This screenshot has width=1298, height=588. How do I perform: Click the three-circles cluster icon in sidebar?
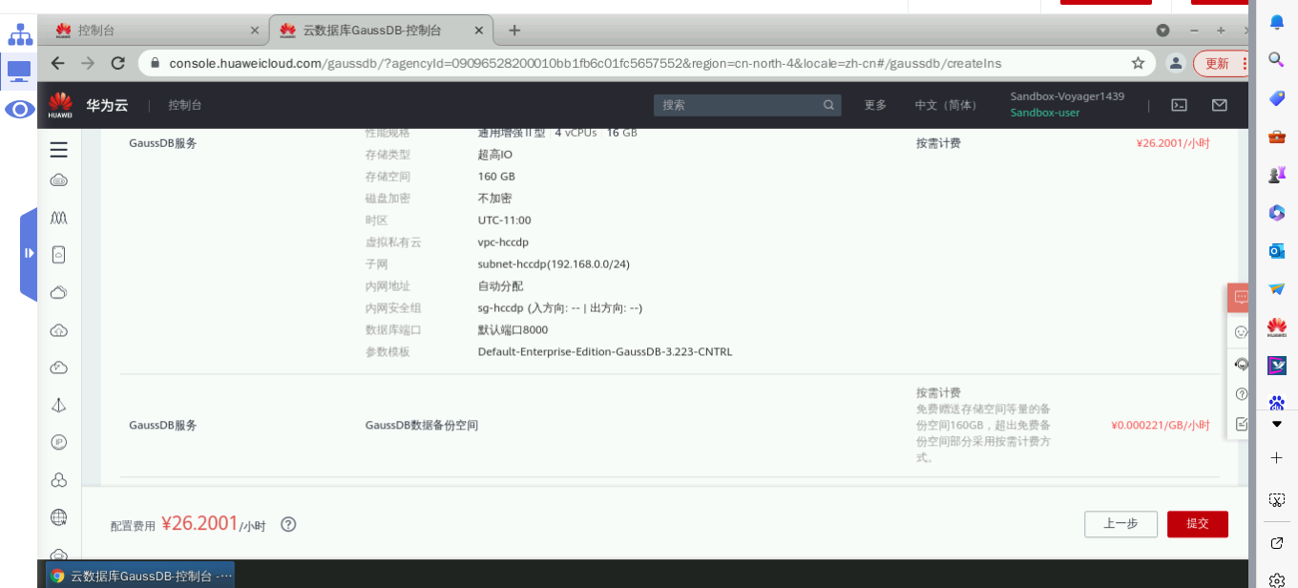tap(58, 480)
